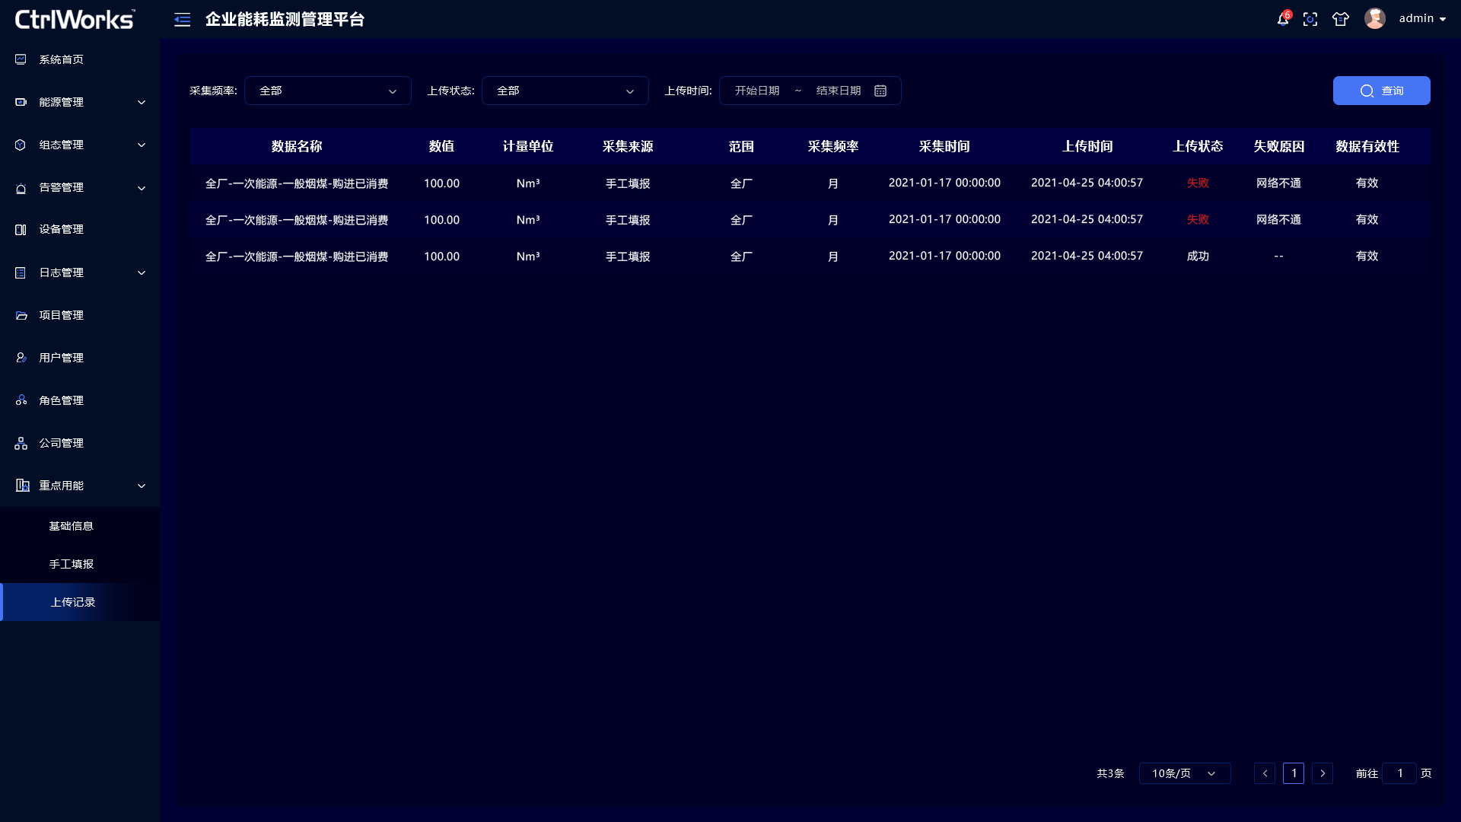Viewport: 1461px width, 822px height.
Task: Click the 角色管理 icon
Action: pos(21,400)
